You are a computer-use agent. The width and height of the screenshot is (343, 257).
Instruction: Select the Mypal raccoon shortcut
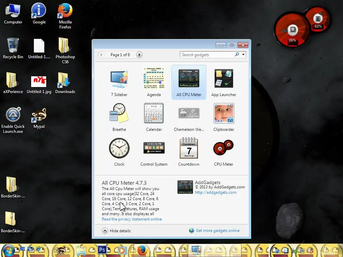point(39,118)
